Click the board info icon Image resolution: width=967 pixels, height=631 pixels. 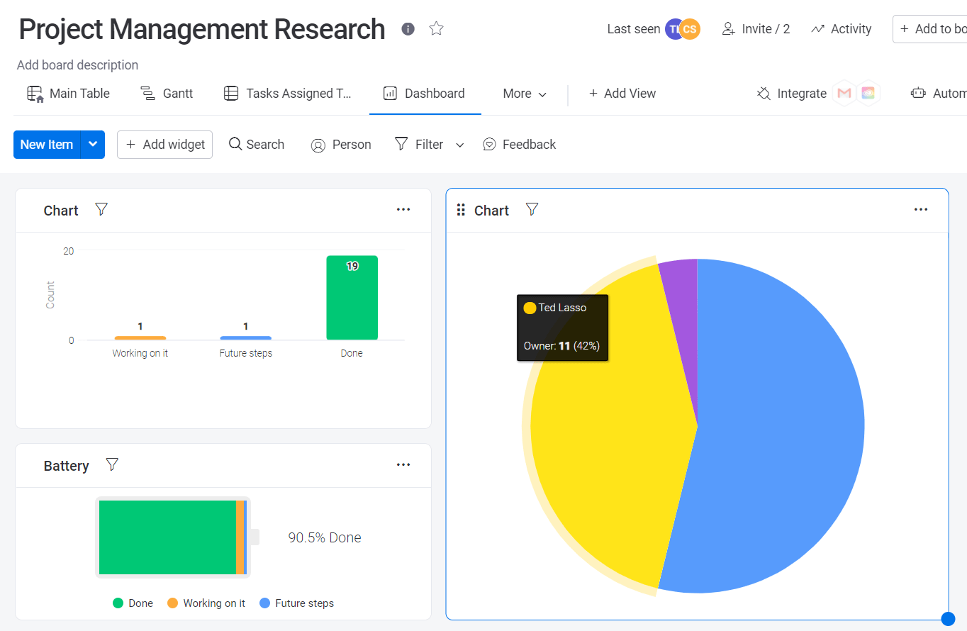click(x=408, y=28)
